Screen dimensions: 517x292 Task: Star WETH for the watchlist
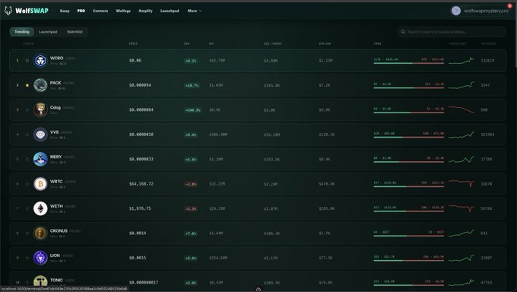[27, 208]
